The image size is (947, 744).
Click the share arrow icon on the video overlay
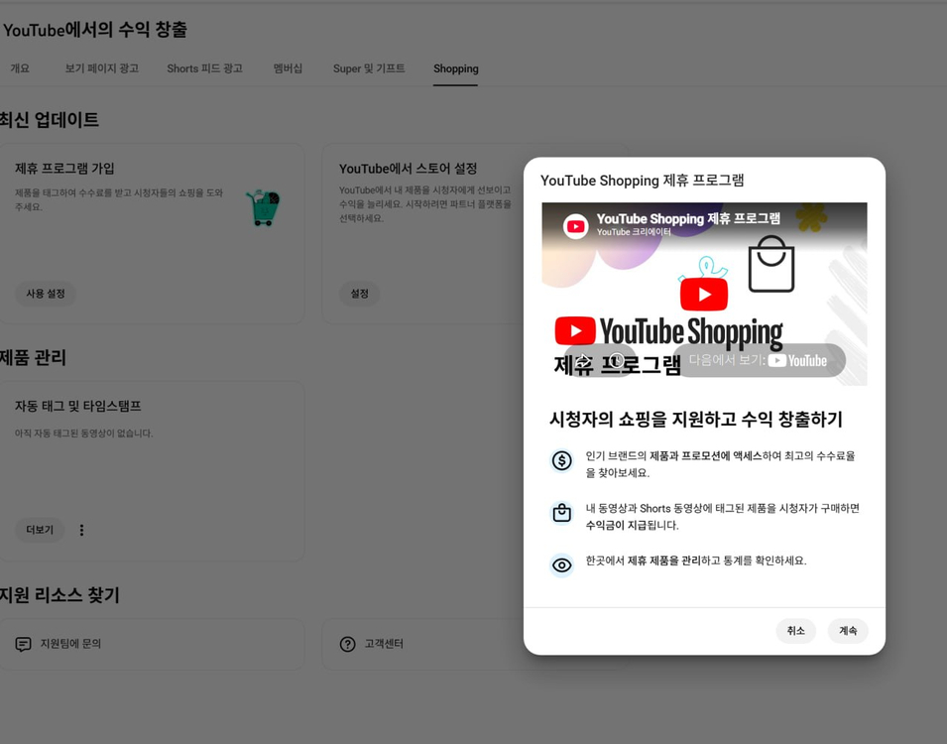pyautogui.click(x=582, y=360)
